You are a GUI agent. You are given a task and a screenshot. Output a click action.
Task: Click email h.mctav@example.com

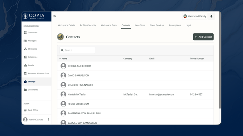pos(161,94)
